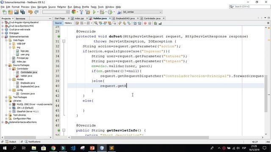Click the Clean and Build icon
Viewport: 271px width, 152px height.
coord(88,12)
